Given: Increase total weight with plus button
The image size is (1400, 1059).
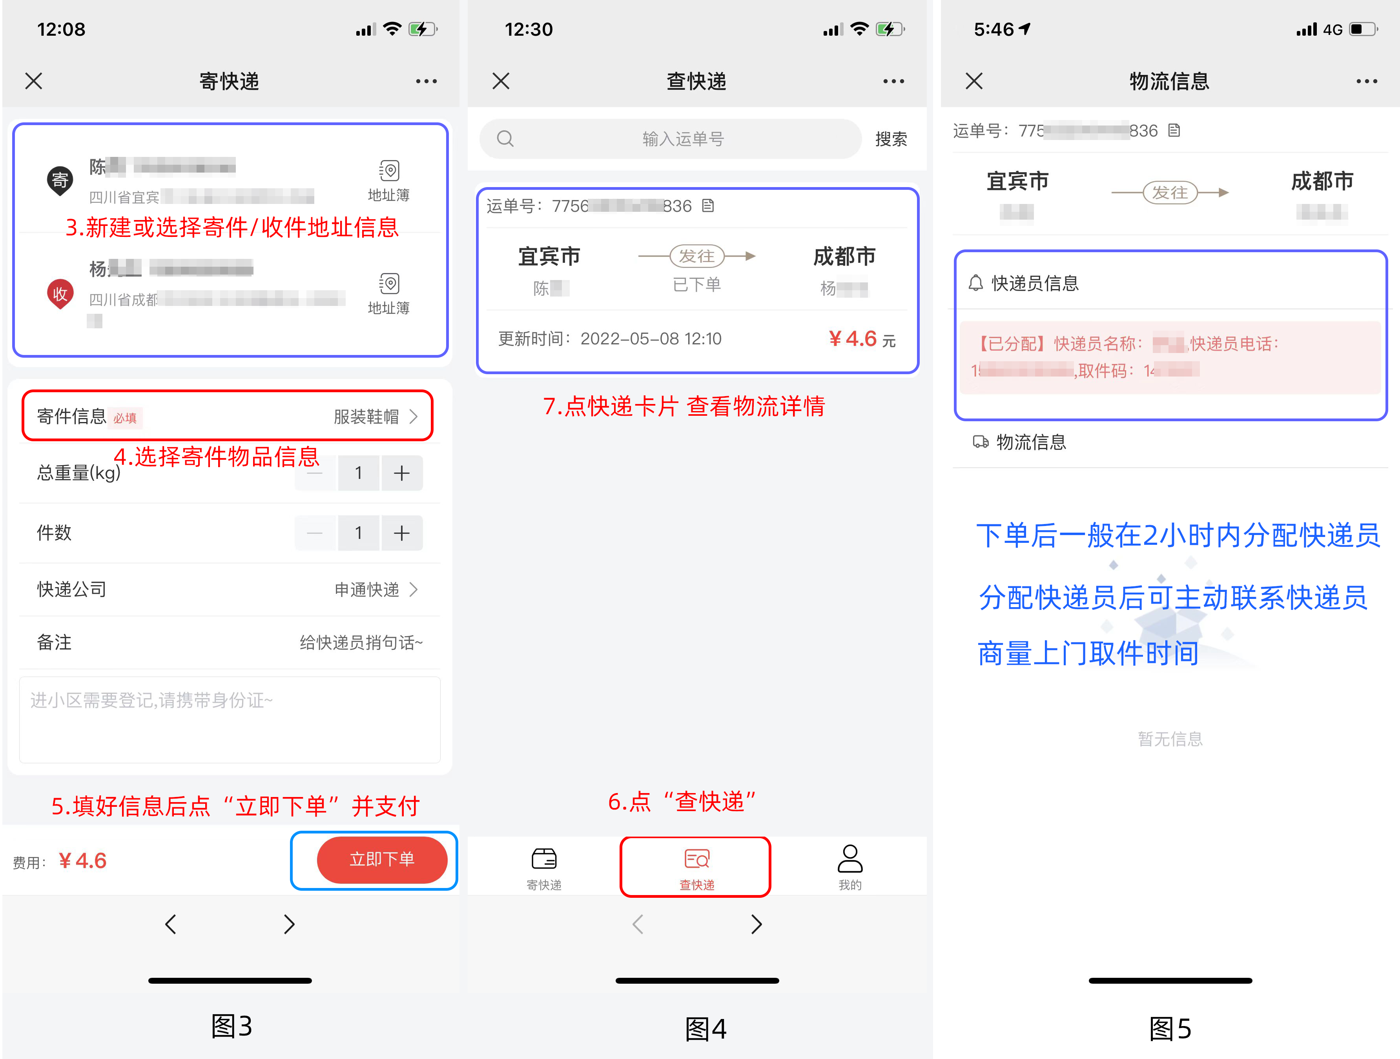Looking at the screenshot, I should tap(401, 473).
